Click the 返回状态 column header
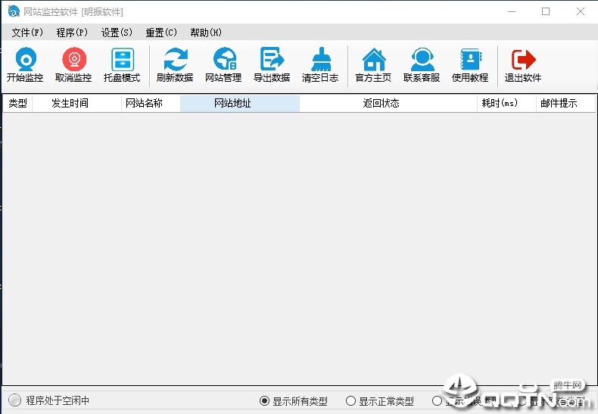This screenshot has width=598, height=414. point(388,103)
